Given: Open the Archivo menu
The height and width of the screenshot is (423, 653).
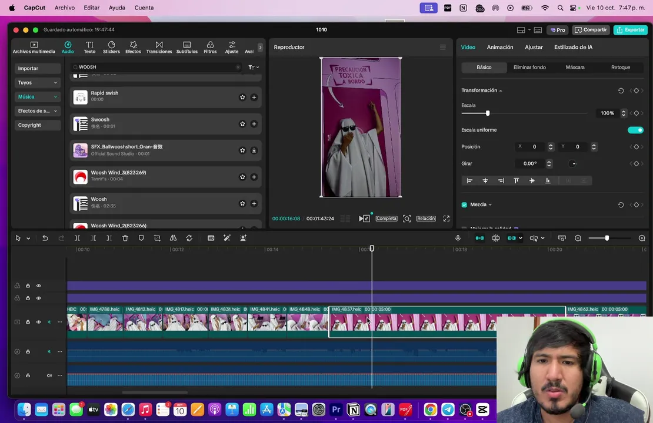Looking at the screenshot, I should click(x=65, y=8).
